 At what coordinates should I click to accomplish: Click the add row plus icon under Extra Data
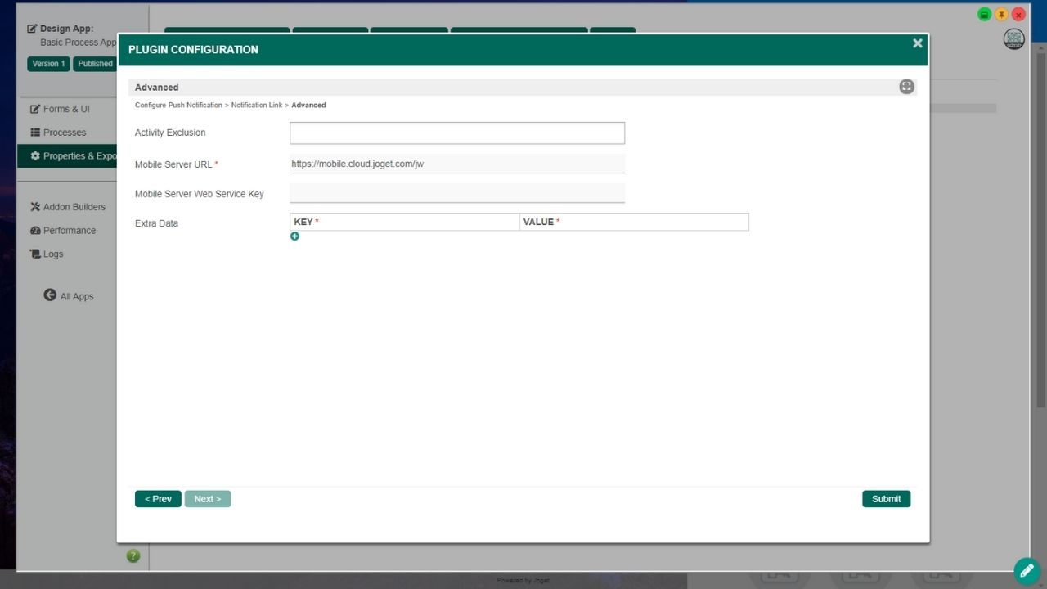click(294, 236)
